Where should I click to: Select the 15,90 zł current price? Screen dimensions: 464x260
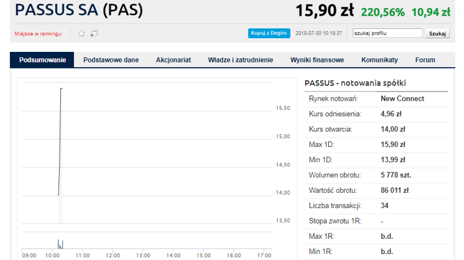[x=325, y=11]
